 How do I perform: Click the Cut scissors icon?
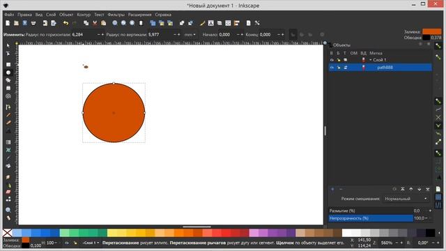tap(95, 23)
